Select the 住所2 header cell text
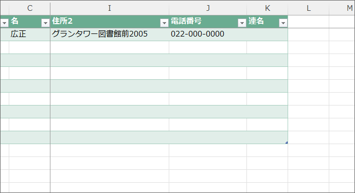 (62, 21)
